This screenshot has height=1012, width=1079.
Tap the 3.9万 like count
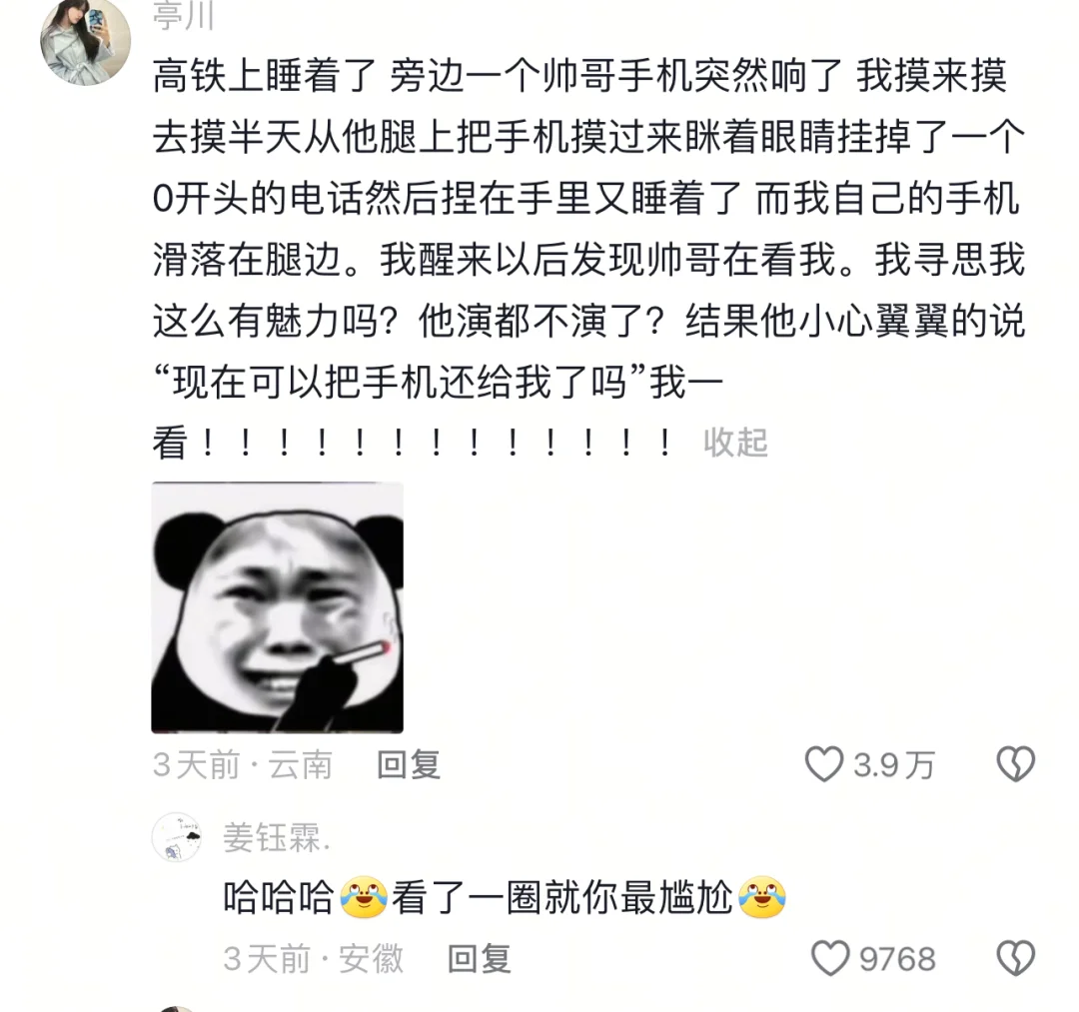(x=894, y=765)
